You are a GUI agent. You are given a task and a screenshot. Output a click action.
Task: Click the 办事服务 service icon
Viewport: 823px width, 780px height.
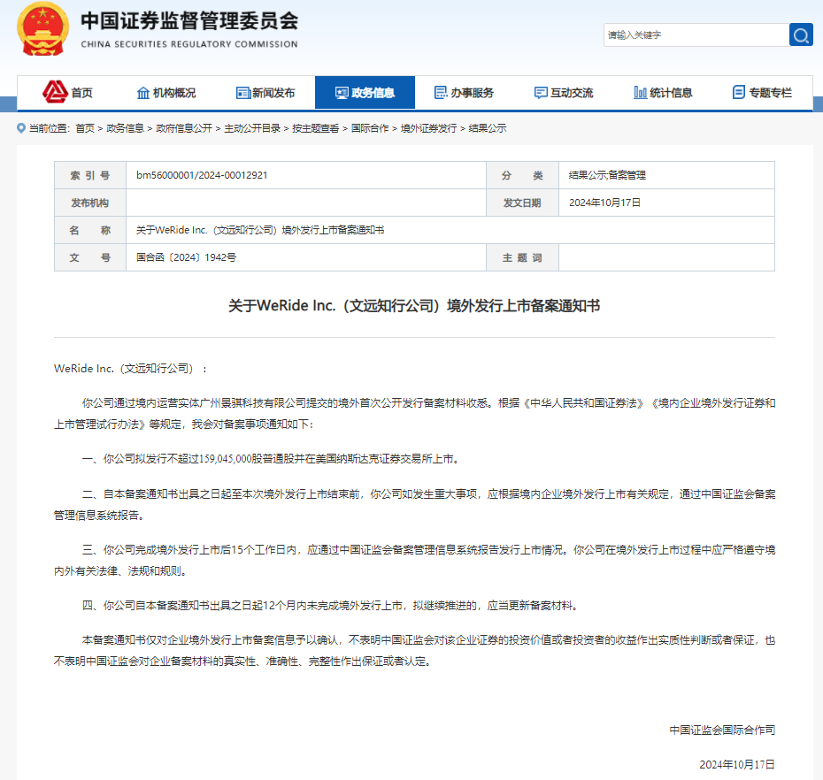click(440, 92)
